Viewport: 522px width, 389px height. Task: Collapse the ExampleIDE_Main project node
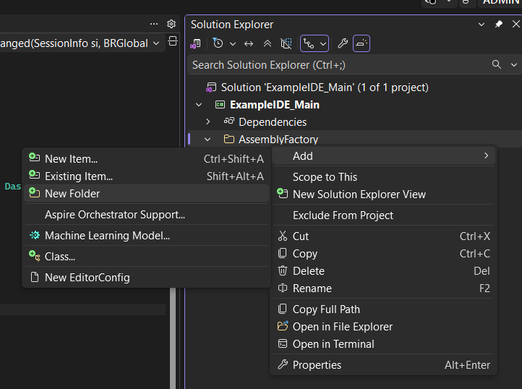point(199,105)
